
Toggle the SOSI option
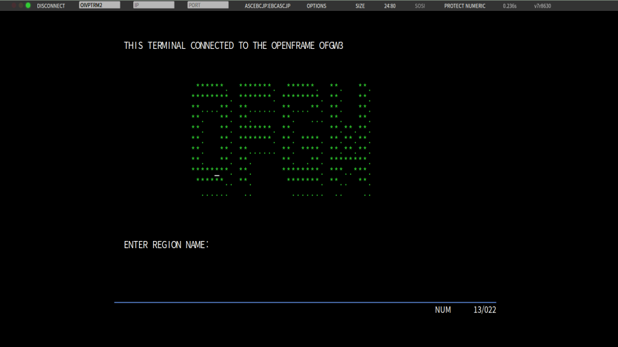(420, 6)
